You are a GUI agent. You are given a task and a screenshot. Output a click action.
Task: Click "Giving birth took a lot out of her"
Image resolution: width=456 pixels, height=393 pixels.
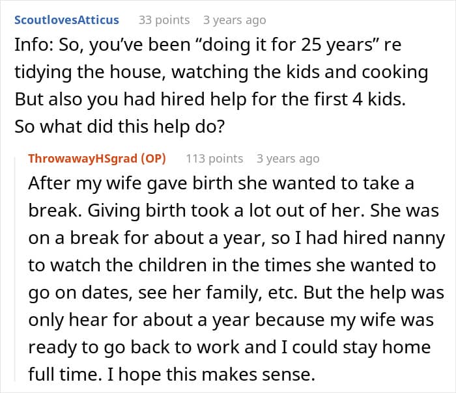click(x=231, y=210)
